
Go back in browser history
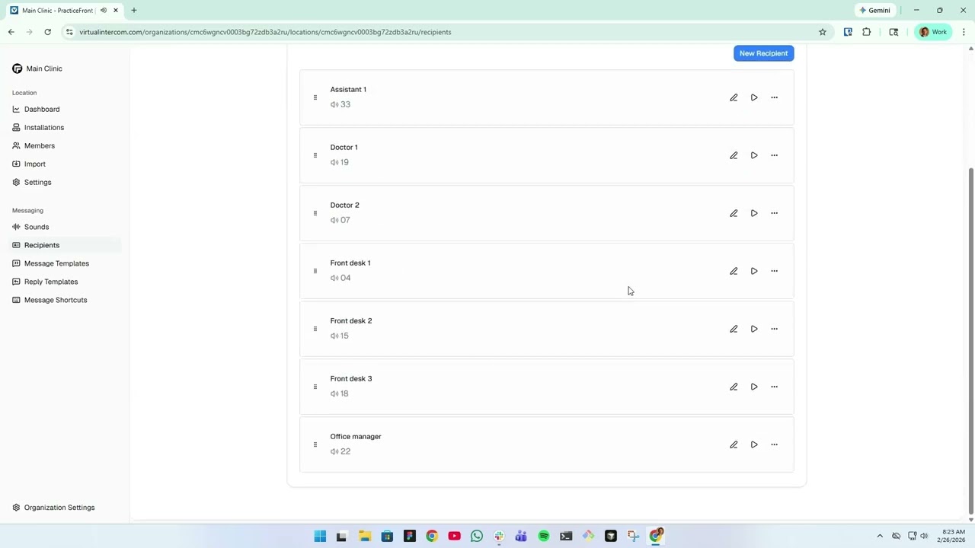coord(11,32)
